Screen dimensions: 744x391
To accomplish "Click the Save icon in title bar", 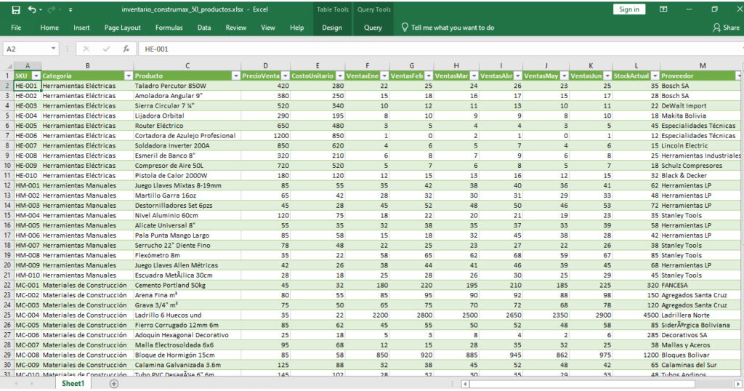I will click(x=15, y=9).
